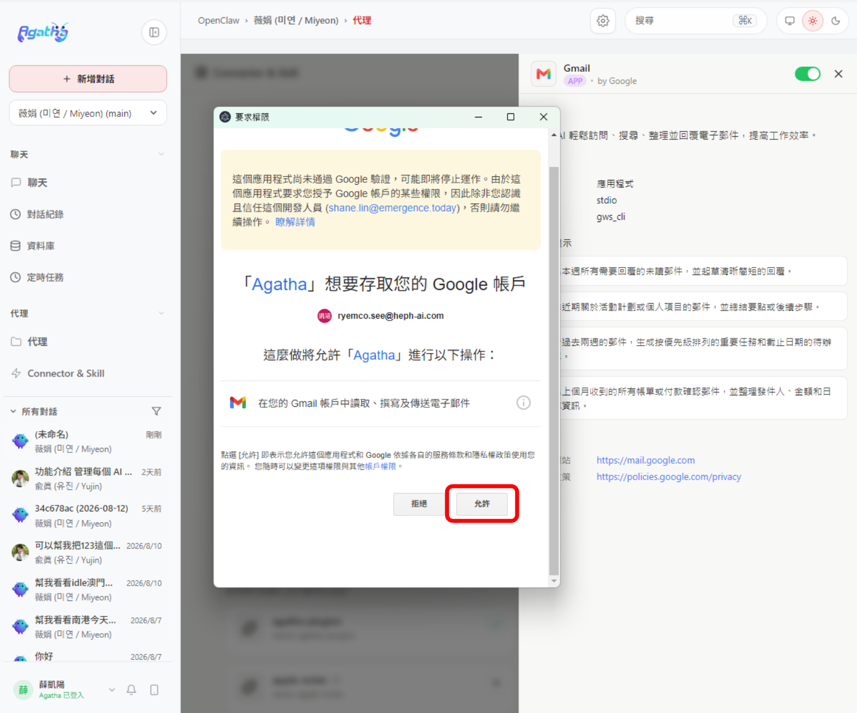The width and height of the screenshot is (857, 713).
Task: Open the 你好 conversation
Action: pos(88,656)
